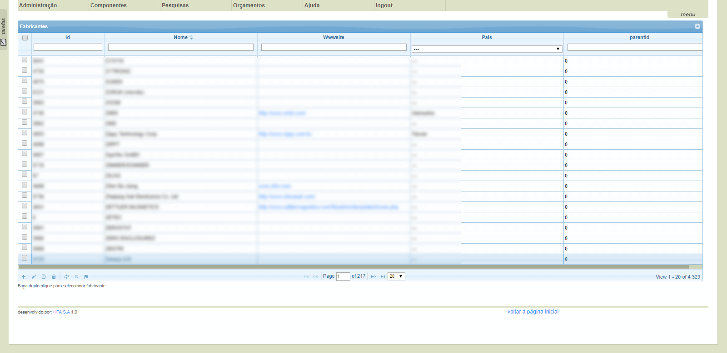727x353 pixels.
Task: Open the Orçamentos menu
Action: coord(249,5)
